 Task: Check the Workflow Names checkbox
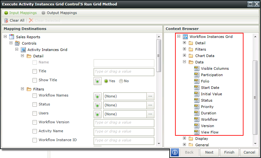[x=35, y=96]
